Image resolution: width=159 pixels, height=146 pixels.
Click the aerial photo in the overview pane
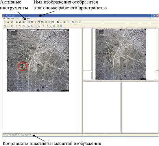tap(121, 54)
